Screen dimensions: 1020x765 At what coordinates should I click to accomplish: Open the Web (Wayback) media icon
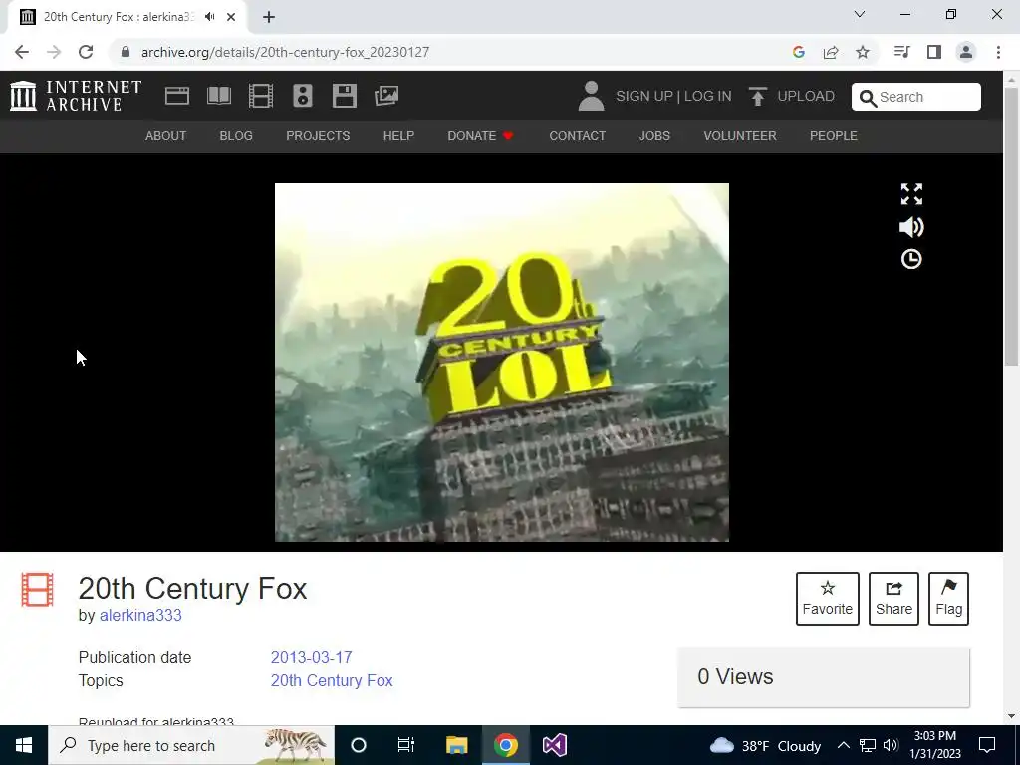tap(177, 96)
